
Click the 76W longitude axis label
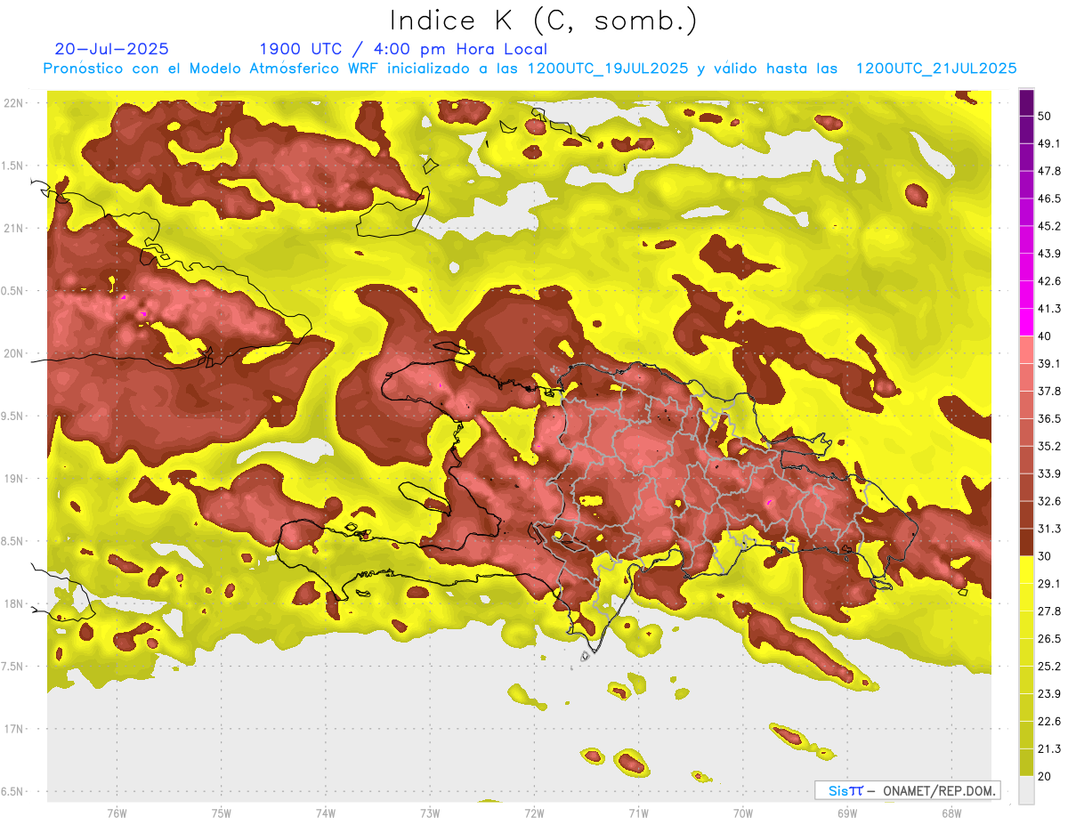117,812
